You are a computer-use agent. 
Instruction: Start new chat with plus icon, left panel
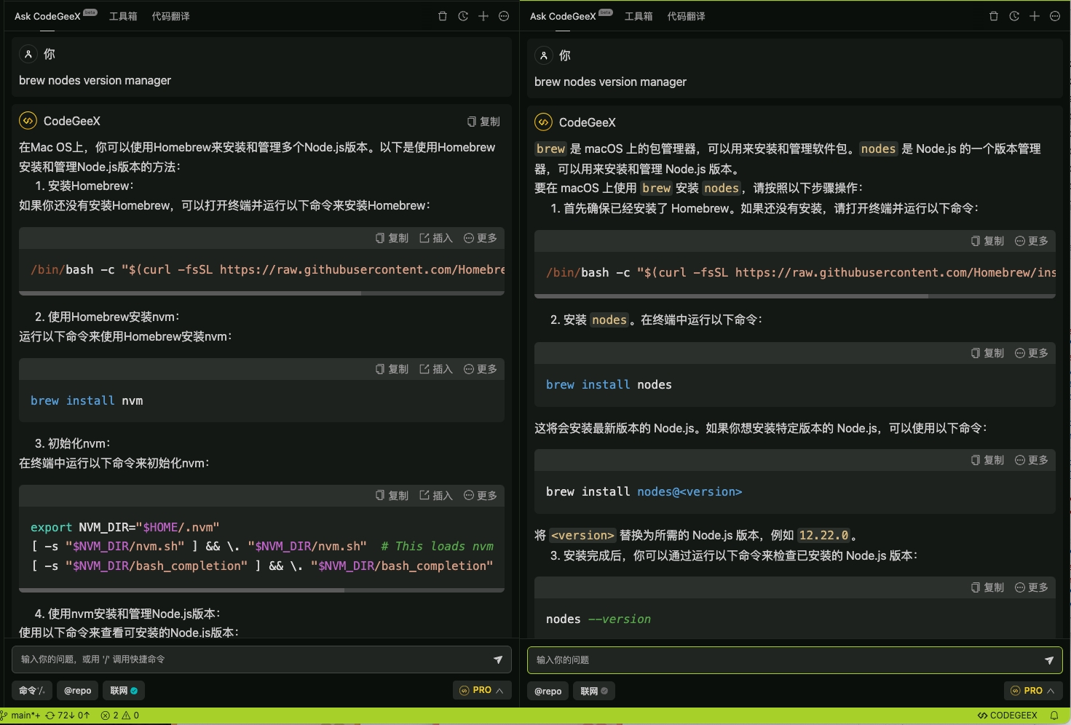coord(483,16)
